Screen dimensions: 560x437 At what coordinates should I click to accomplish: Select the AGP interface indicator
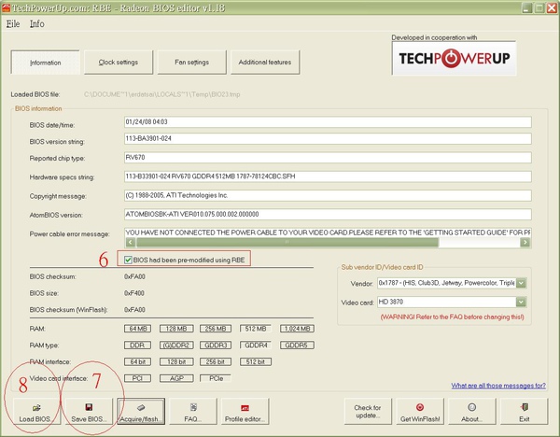(176, 378)
